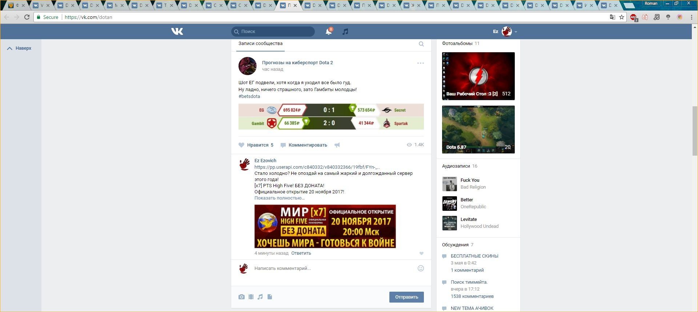Open the Прогнозы на киберспорт community avatar
698x312 pixels.
tap(248, 66)
